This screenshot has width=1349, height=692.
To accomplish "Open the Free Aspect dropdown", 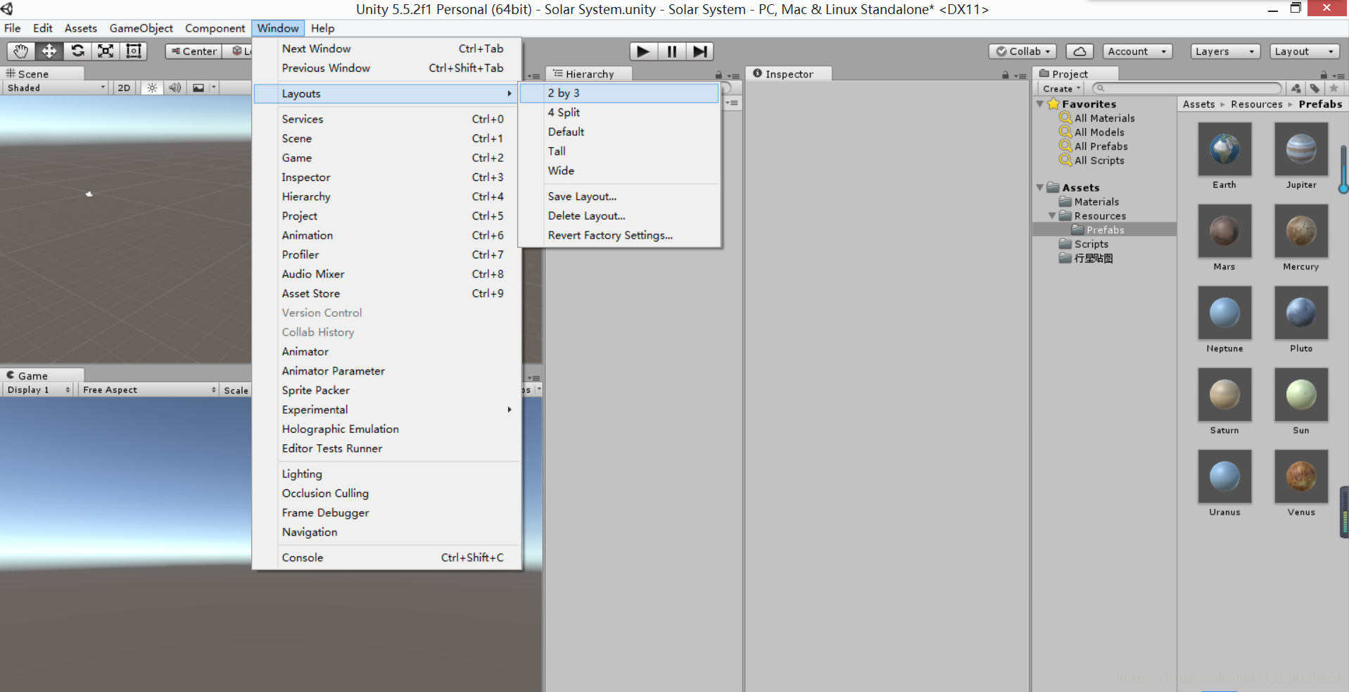I will point(148,390).
